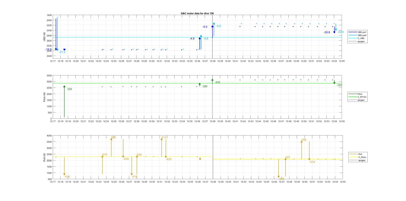Viewport: 406px width, 201px height.
Task: Click the '4000' tick on Roll axis
Action: (x=49, y=136)
